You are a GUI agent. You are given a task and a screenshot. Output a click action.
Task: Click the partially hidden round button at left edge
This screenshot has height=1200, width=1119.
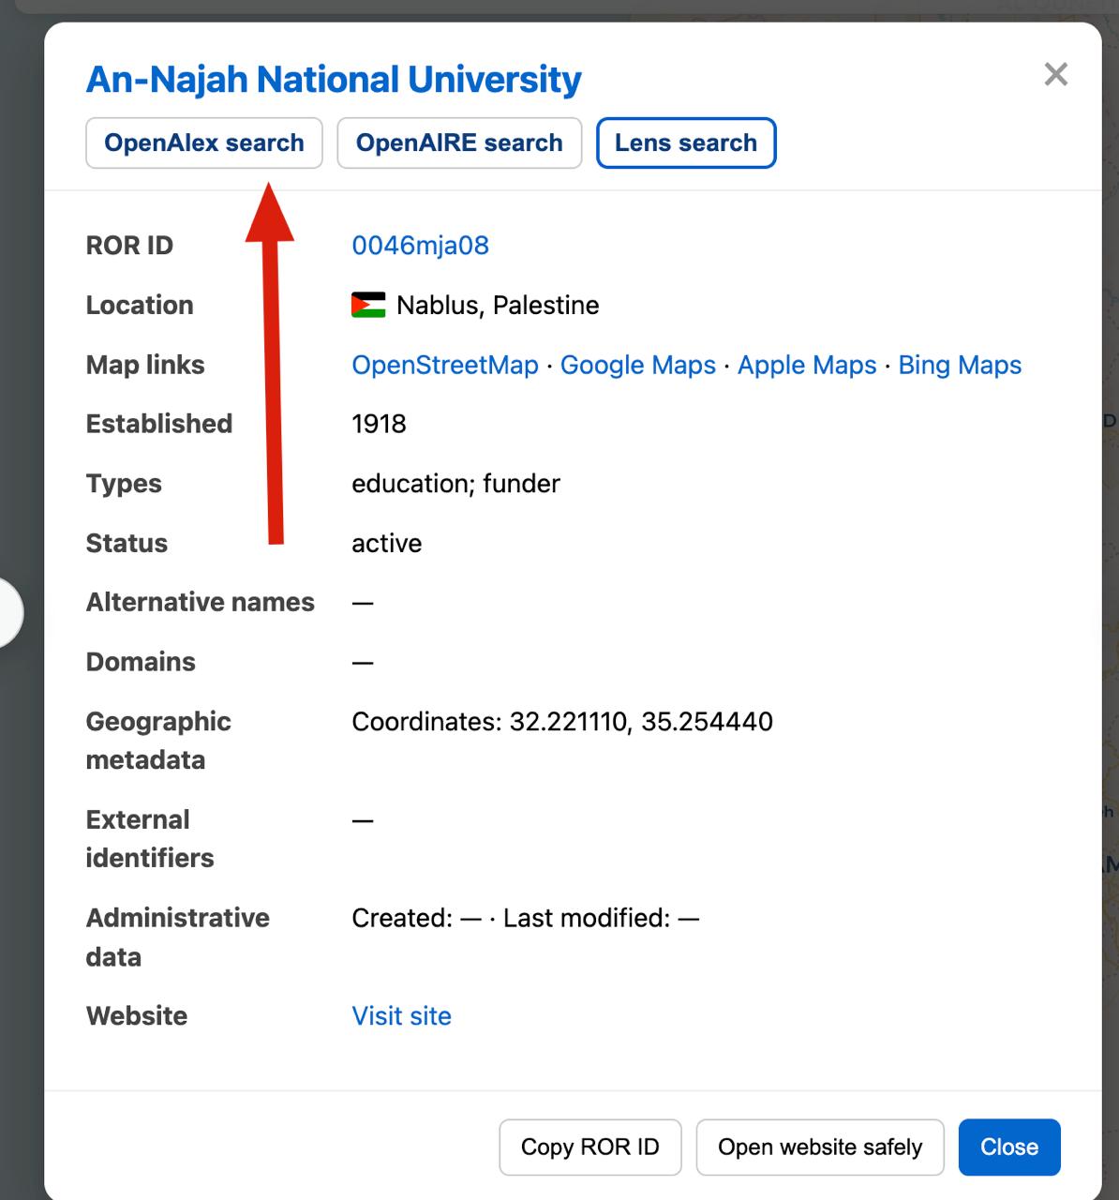pos(9,613)
